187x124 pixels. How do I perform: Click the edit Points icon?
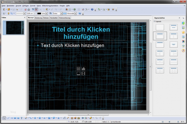pyautogui.click(x=64, y=118)
